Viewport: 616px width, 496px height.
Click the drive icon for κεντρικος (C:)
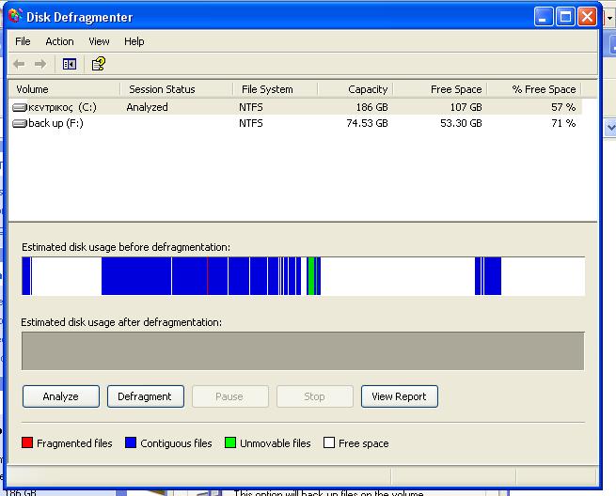[20, 107]
